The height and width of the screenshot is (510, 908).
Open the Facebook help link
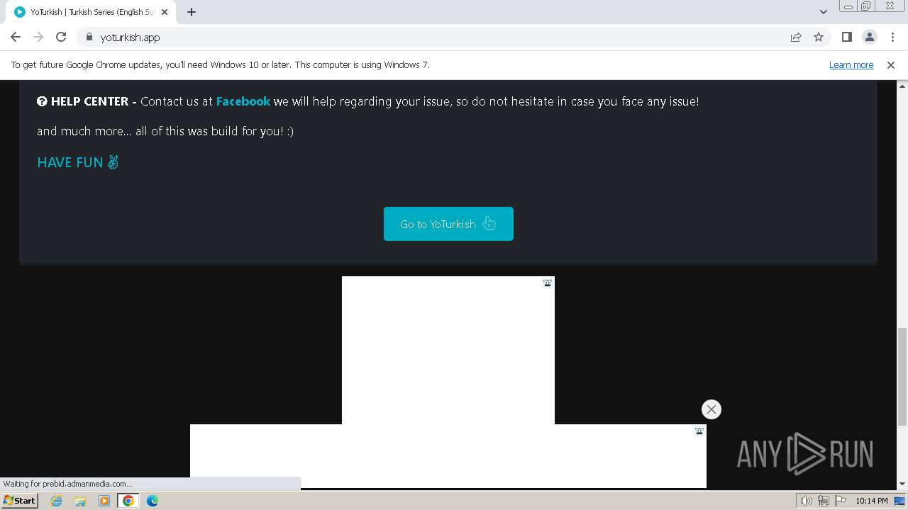[243, 101]
